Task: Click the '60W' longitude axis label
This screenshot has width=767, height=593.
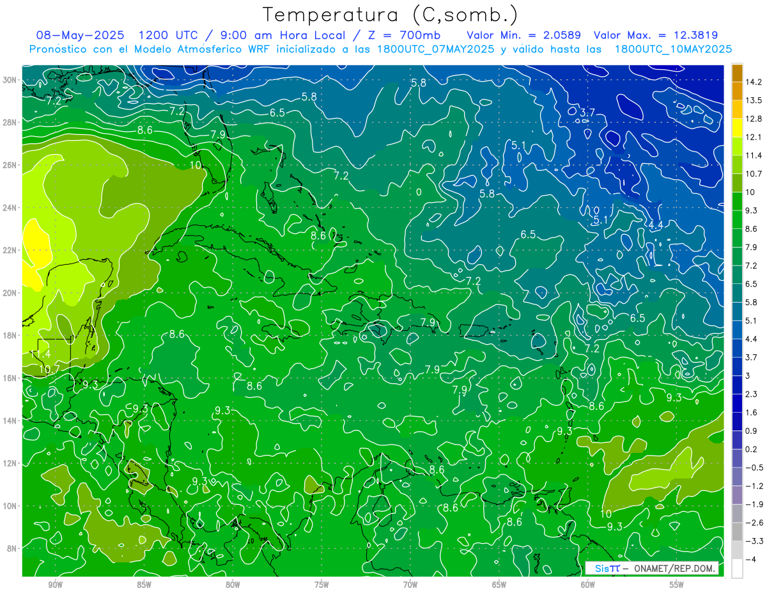Action: point(588,585)
